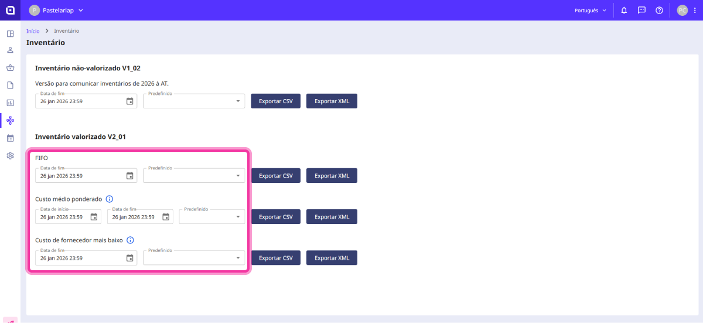703x323 pixels.
Task: Expand Predefinido dropdown under Inventário não-valorizado
Action: [x=194, y=101]
